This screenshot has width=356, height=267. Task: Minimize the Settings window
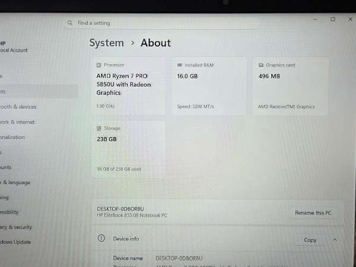tap(315, 20)
